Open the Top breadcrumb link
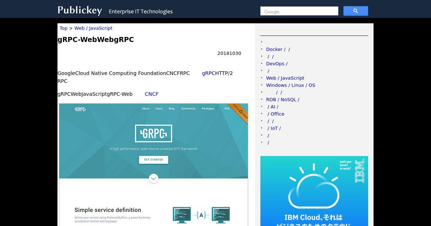 tap(64, 28)
